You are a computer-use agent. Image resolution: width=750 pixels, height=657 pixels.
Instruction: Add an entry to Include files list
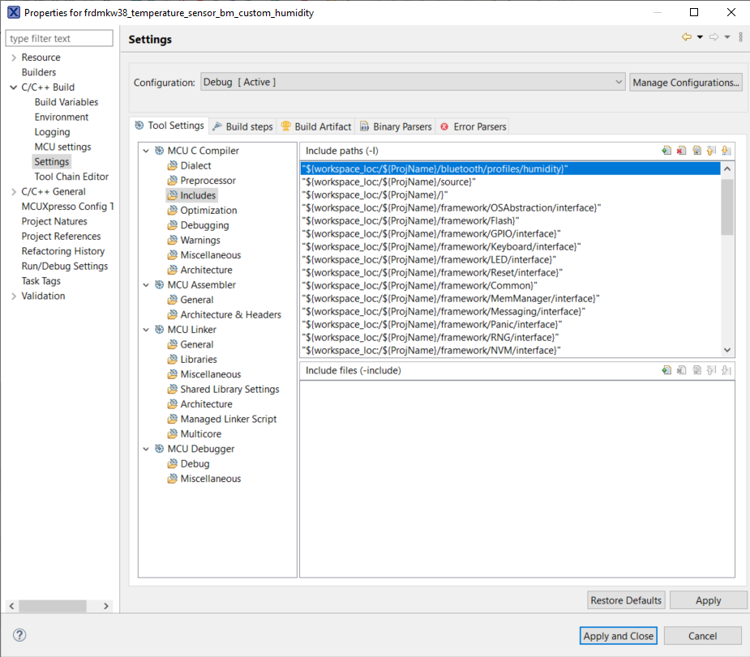pos(666,370)
